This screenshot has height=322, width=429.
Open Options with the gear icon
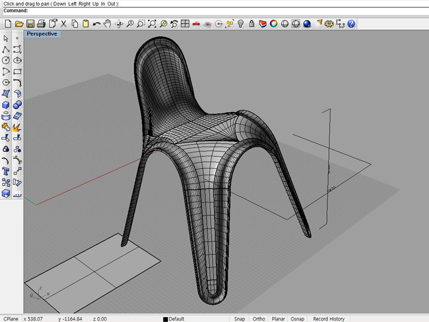pyautogui.click(x=329, y=24)
